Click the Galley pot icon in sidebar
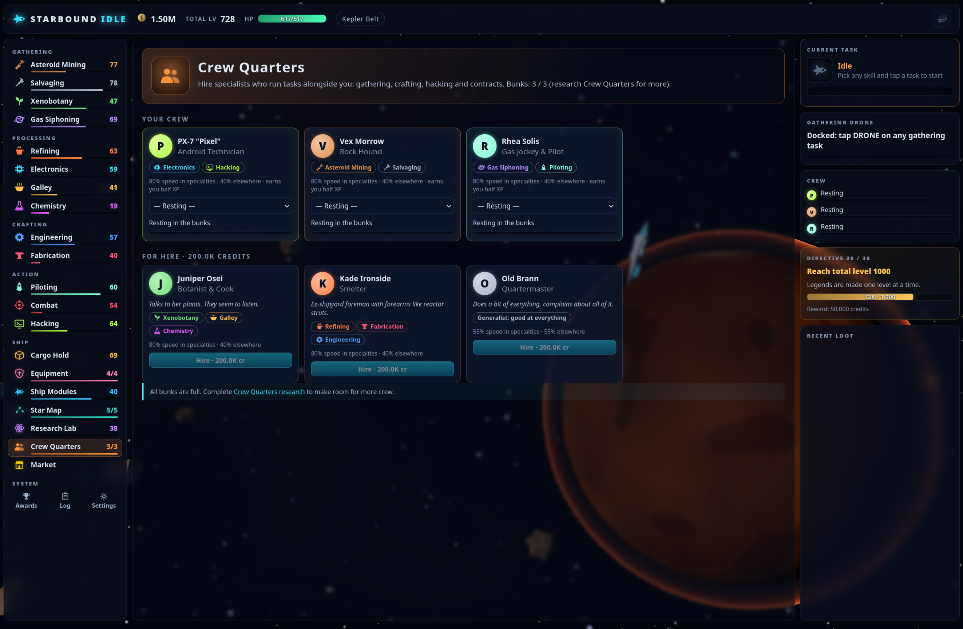 pos(19,187)
